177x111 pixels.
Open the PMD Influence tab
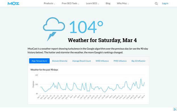120,61
